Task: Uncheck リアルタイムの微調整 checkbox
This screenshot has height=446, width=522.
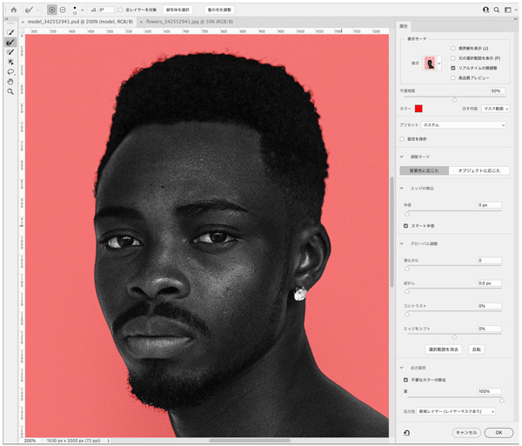Action: click(x=452, y=68)
